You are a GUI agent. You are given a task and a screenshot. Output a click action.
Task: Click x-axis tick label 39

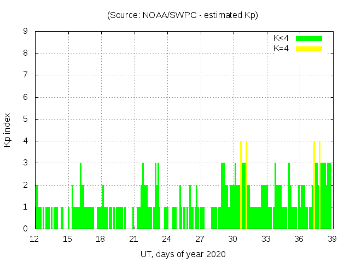click(332, 239)
